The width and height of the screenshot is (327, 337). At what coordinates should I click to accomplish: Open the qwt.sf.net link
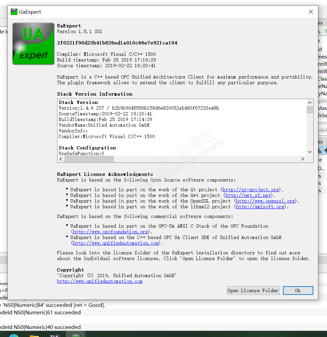point(248,195)
